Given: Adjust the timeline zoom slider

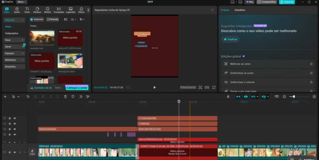Looking at the screenshot, I should tap(294, 97).
